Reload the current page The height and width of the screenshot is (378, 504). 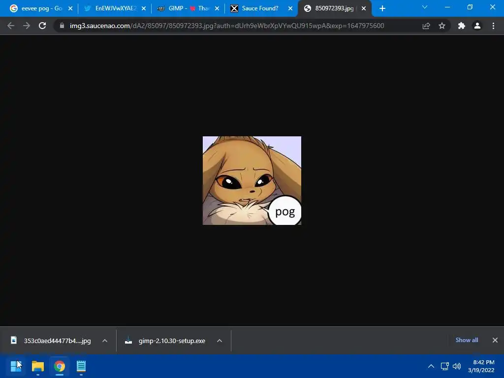(42, 26)
